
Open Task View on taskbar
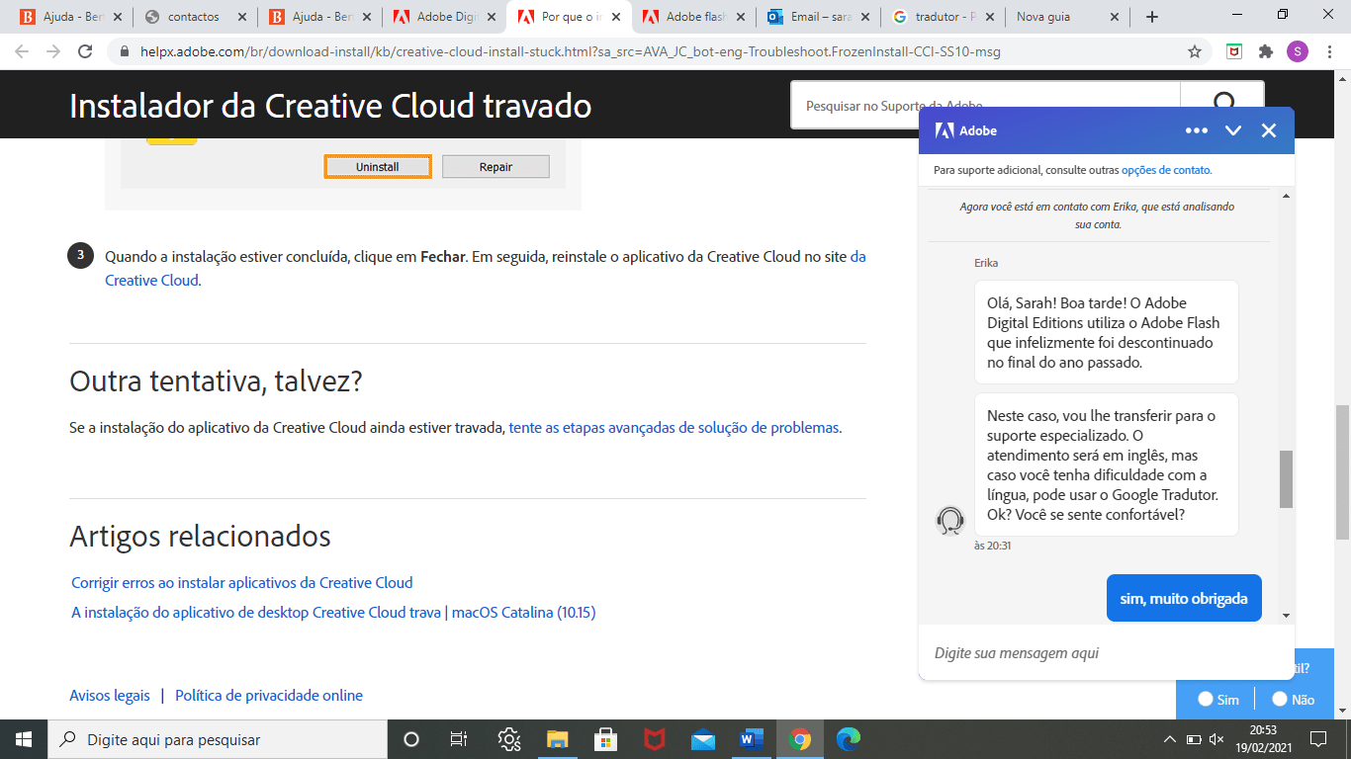[x=459, y=739]
